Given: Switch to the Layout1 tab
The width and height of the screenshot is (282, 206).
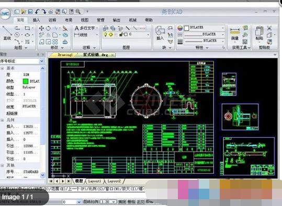Looking at the screenshot, I should pos(95,181).
